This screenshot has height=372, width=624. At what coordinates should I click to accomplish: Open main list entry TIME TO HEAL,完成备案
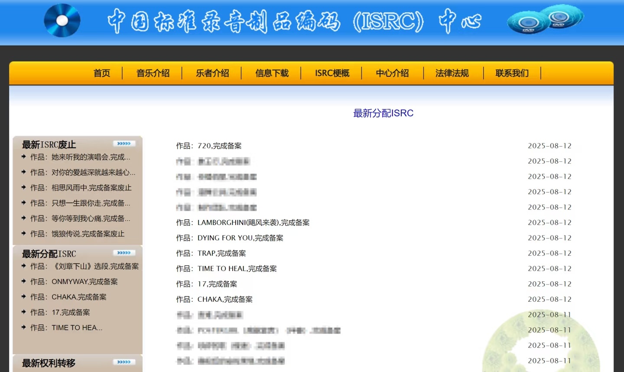click(226, 269)
